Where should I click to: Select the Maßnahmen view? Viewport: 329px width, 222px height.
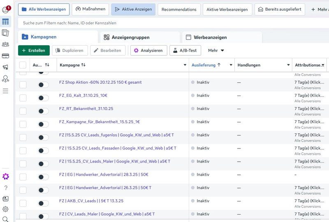point(90,9)
